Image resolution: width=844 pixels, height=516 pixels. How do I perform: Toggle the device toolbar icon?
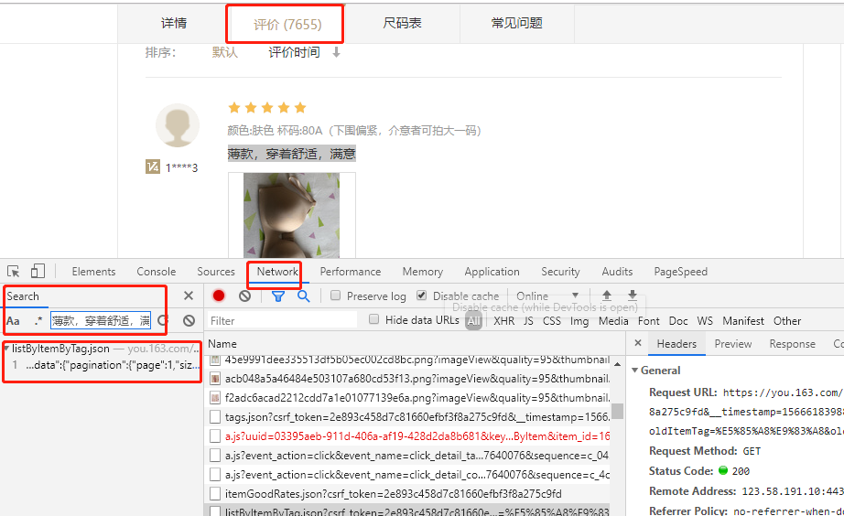tap(38, 271)
